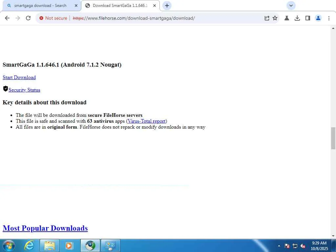The height and width of the screenshot is (252, 336).
Task: Open Windows Media Player from taskbar
Action: pos(69,245)
